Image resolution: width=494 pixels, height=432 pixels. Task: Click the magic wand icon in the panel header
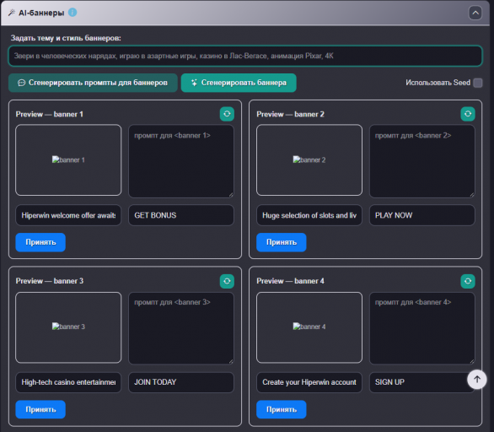click(12, 13)
